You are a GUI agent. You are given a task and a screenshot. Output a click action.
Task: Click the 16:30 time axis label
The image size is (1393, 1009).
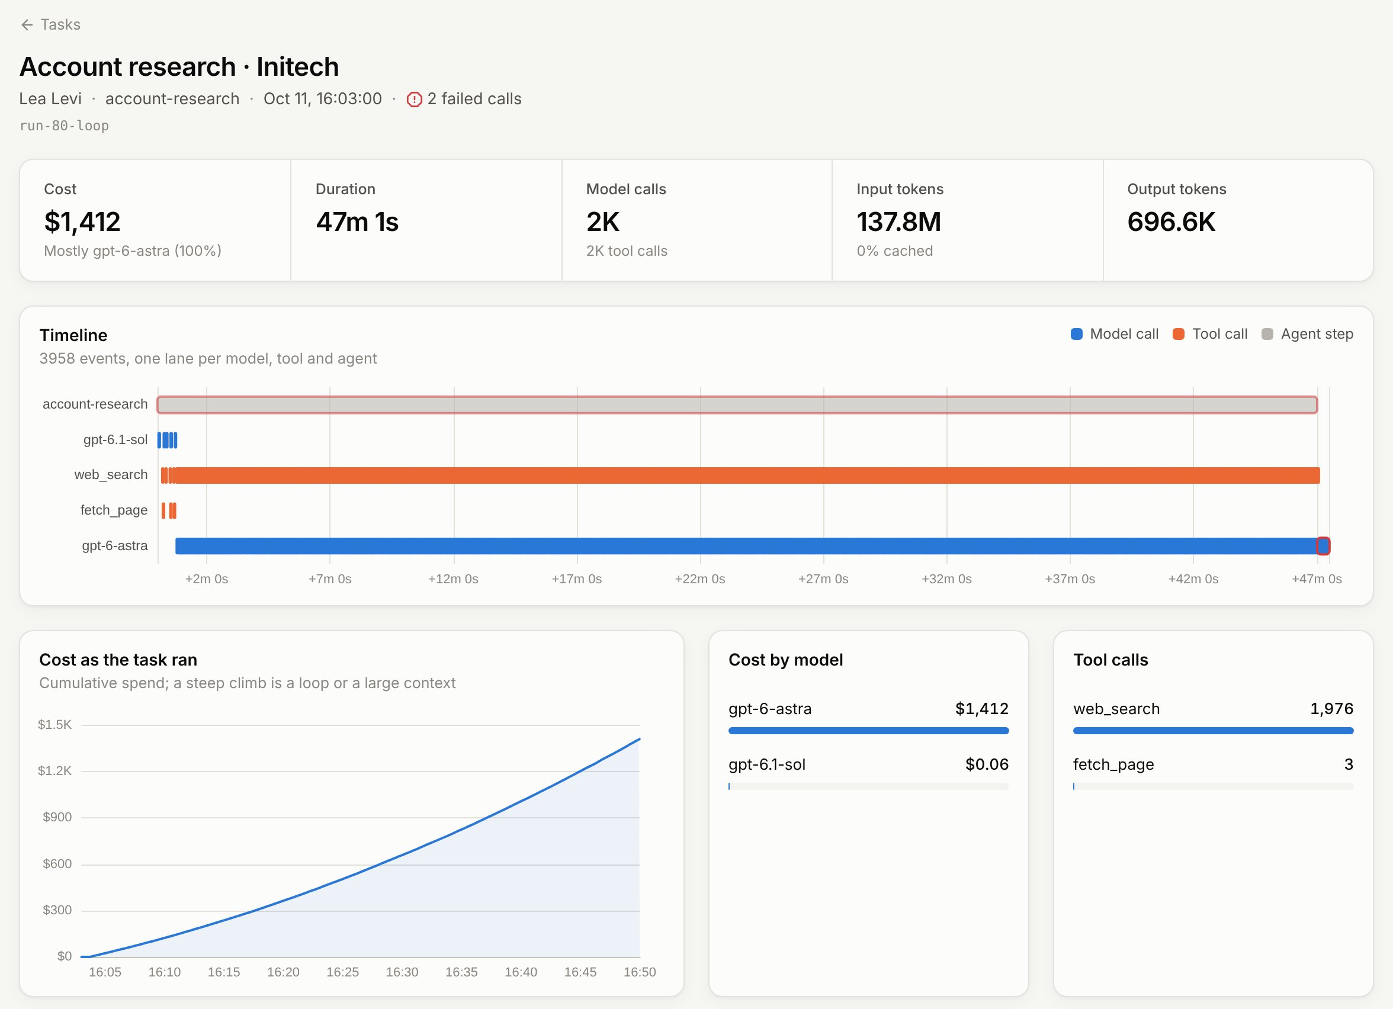tap(402, 972)
